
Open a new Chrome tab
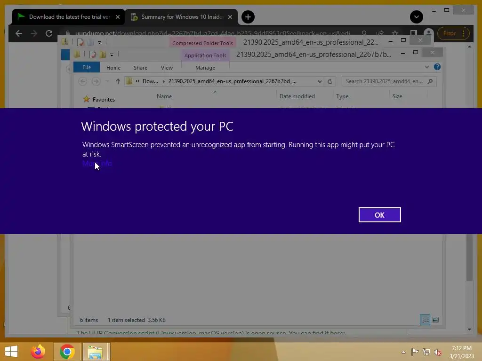(x=248, y=17)
